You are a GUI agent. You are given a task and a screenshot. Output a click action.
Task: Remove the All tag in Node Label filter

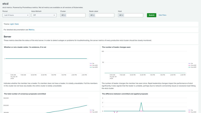tap(94, 15)
